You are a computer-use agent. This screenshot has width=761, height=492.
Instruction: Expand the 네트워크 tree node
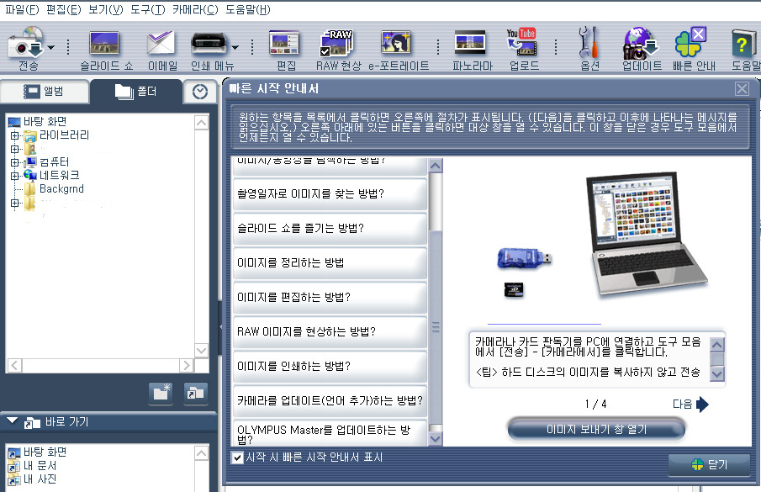point(14,176)
